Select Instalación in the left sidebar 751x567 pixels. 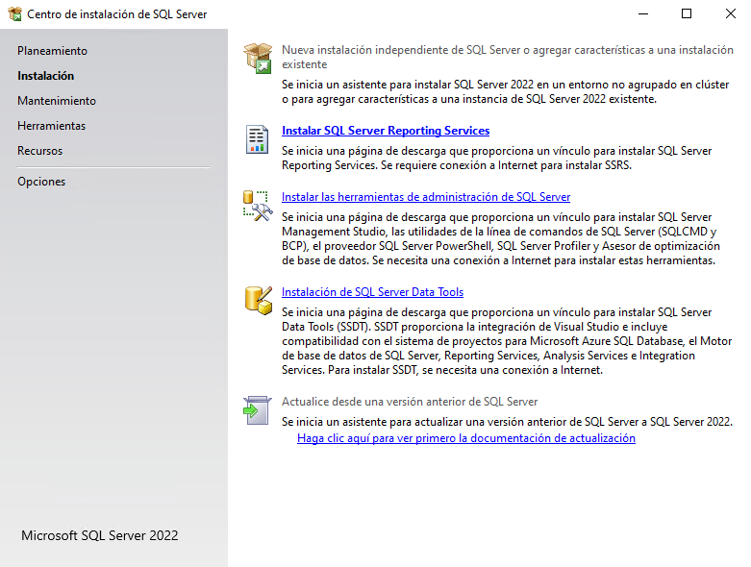[45, 76]
